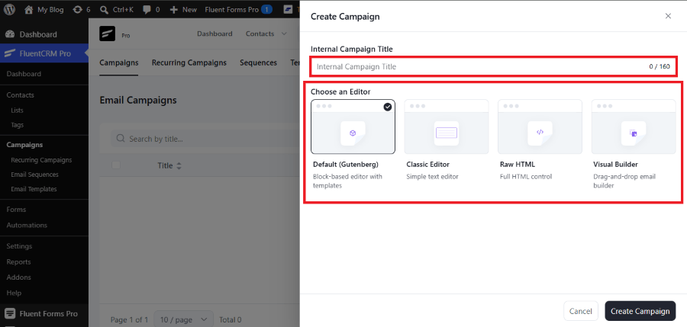
Task: Open Automations in the sidebar
Action: [x=27, y=225]
